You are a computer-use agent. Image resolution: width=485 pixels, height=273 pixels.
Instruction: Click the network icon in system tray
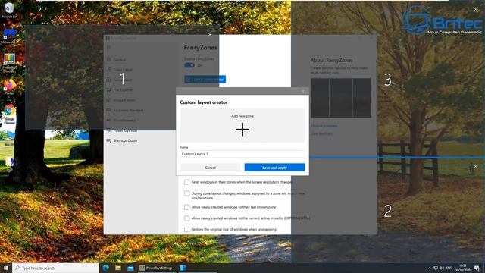click(436, 268)
